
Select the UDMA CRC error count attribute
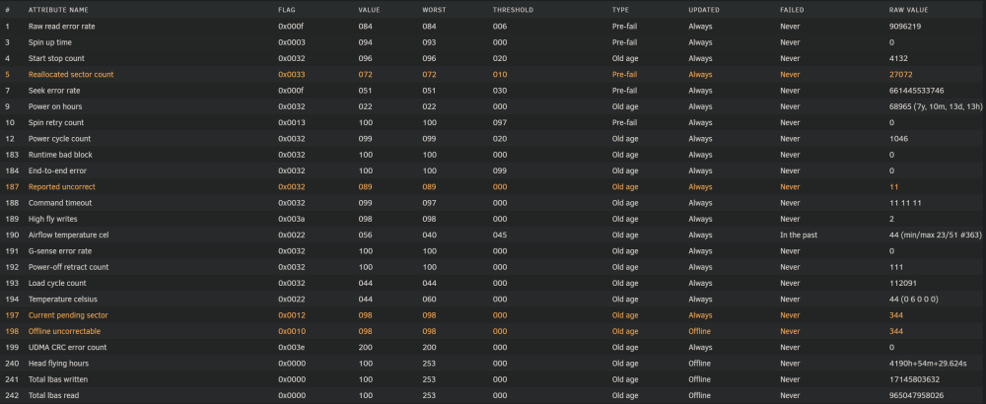click(x=67, y=347)
